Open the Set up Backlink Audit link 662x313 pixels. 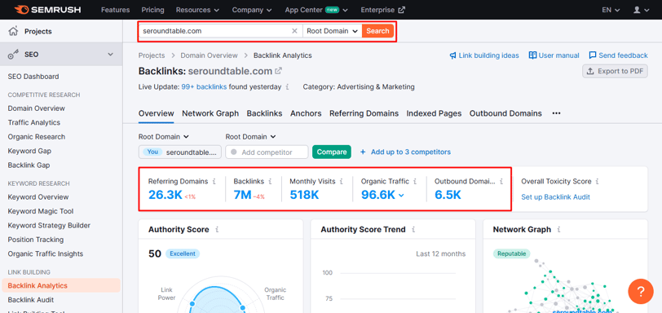(x=556, y=197)
